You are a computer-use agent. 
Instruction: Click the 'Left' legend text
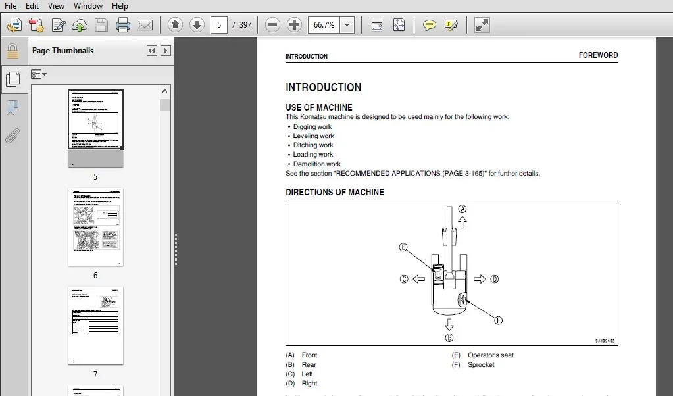pyautogui.click(x=307, y=374)
